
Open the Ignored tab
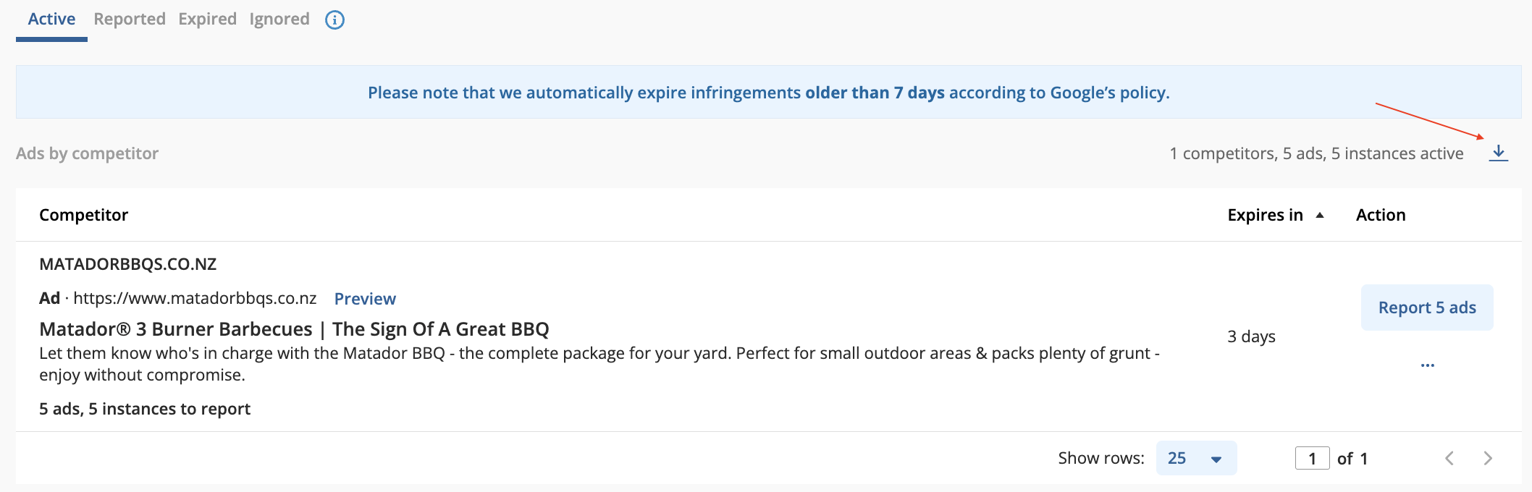(x=279, y=20)
